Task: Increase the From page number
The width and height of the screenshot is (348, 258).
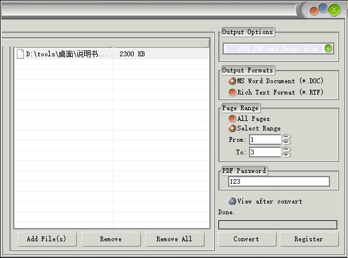Action: 286,137
